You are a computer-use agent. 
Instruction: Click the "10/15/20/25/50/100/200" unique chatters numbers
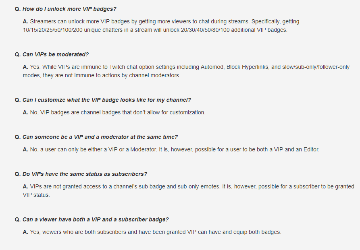tap(55, 30)
